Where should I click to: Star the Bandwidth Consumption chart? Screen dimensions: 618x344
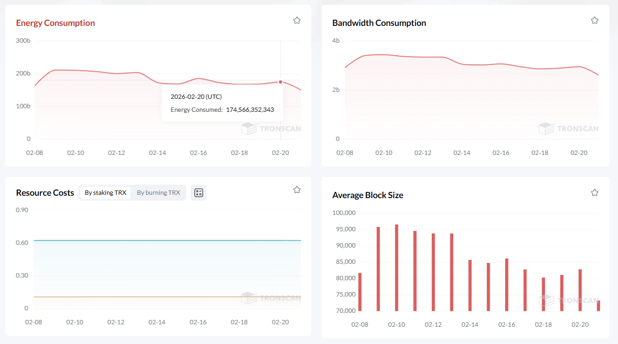[594, 20]
